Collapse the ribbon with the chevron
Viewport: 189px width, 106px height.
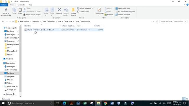(x=184, y=5)
